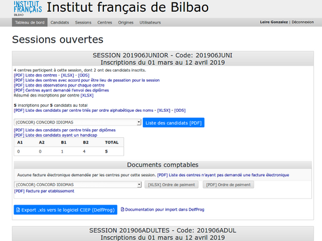322x241 pixels.
Task: Open [PDF] Liste des centres link
Action: (35, 75)
